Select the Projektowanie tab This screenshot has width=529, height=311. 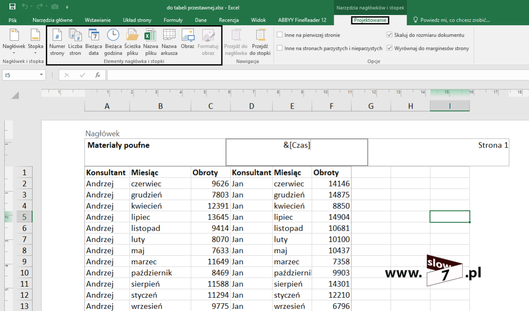coord(370,20)
